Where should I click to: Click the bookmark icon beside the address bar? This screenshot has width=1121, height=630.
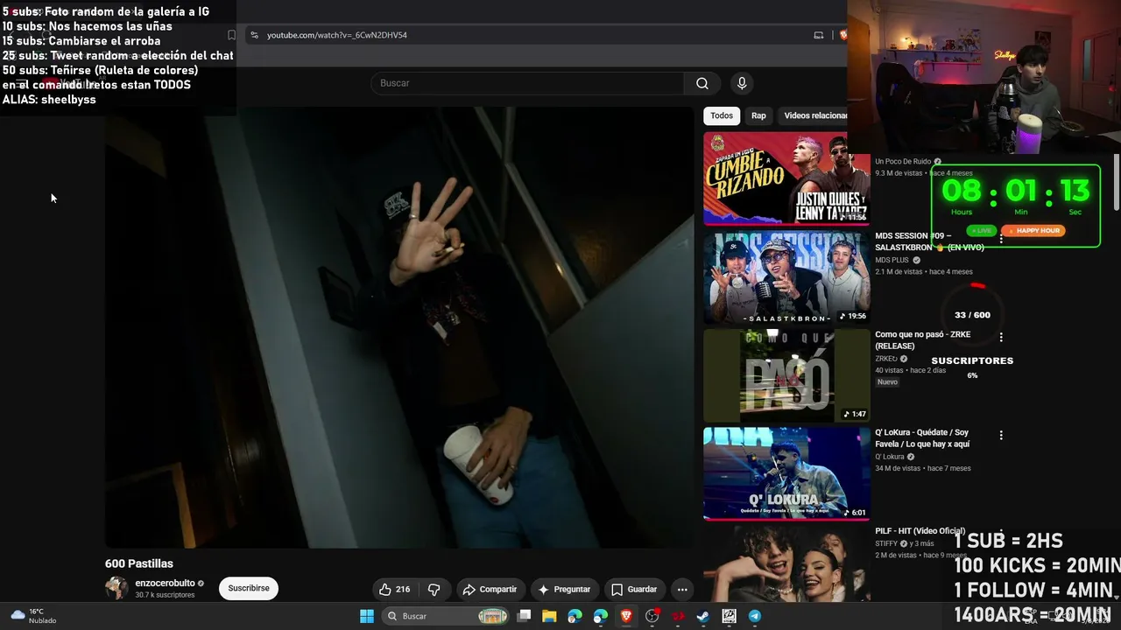231,35
